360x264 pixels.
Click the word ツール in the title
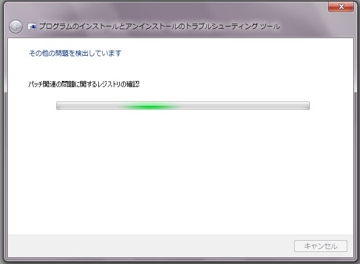pos(270,26)
